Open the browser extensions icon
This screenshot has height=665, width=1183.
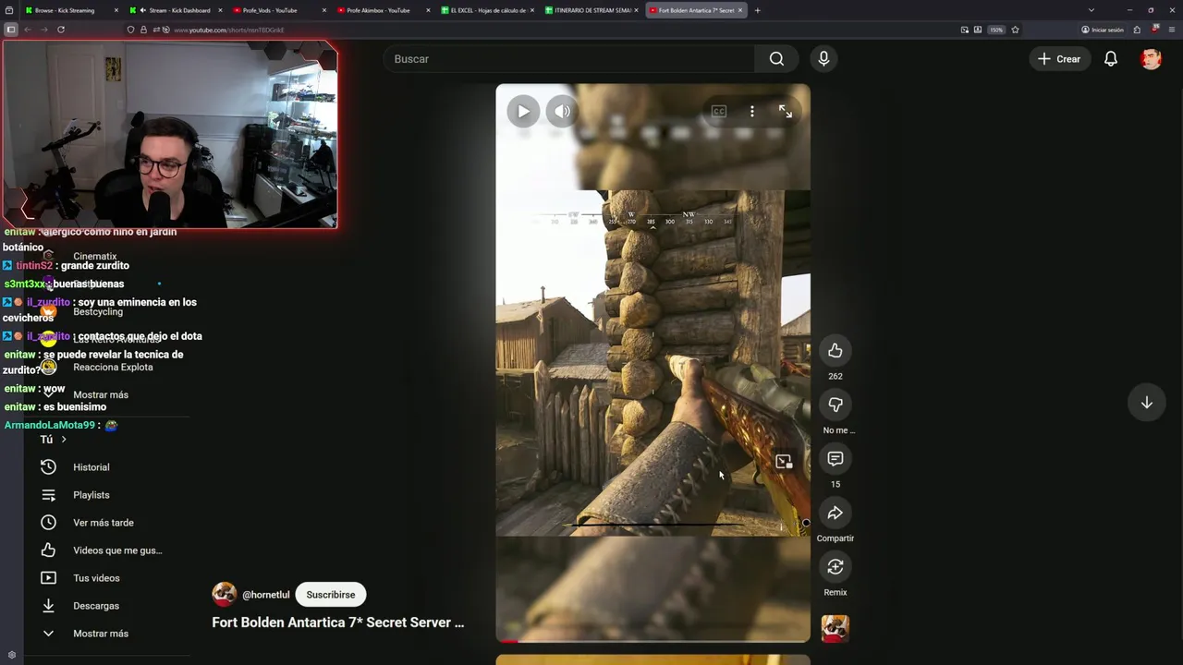[x=1137, y=30]
